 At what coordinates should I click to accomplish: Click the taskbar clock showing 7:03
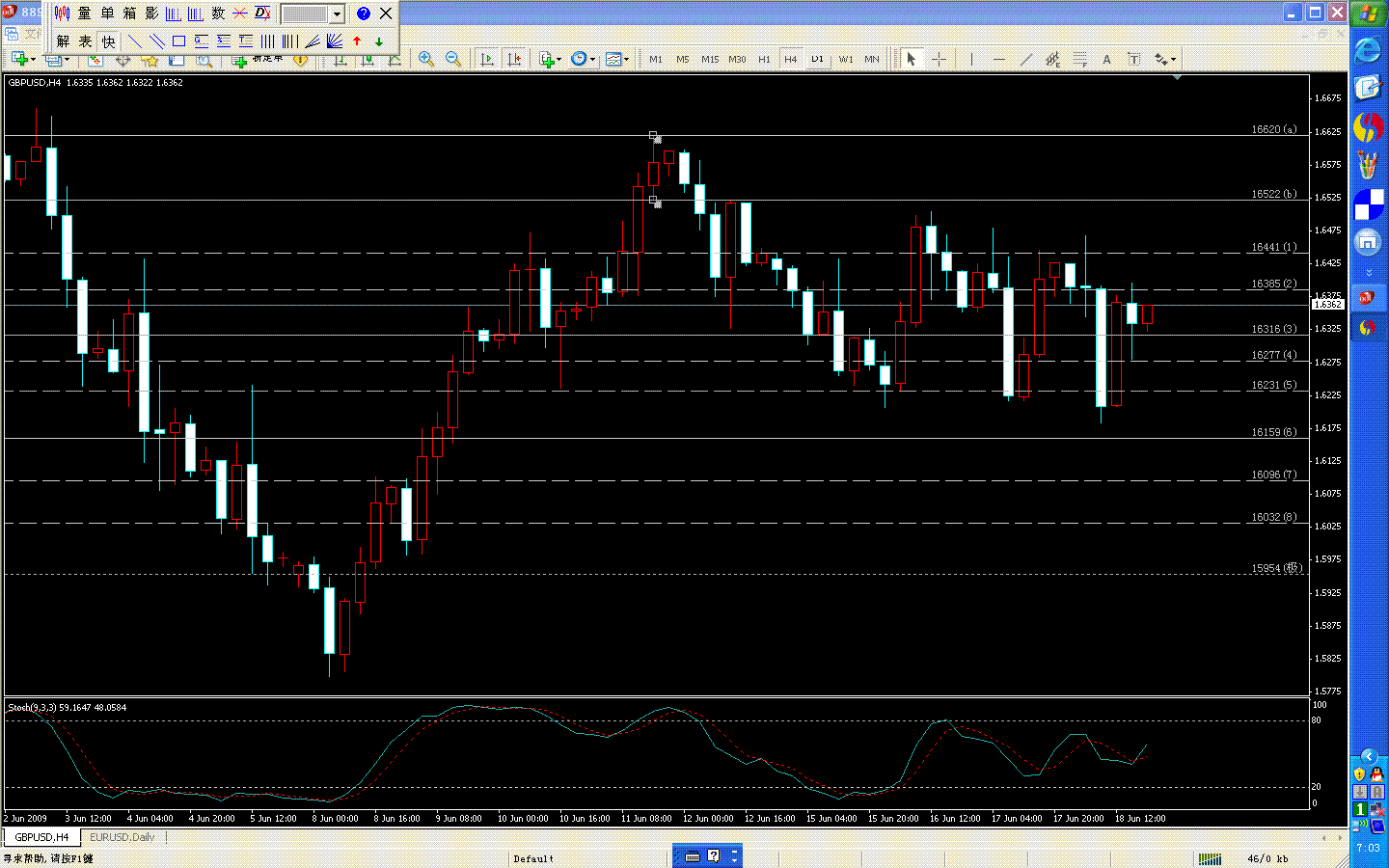(x=1368, y=848)
